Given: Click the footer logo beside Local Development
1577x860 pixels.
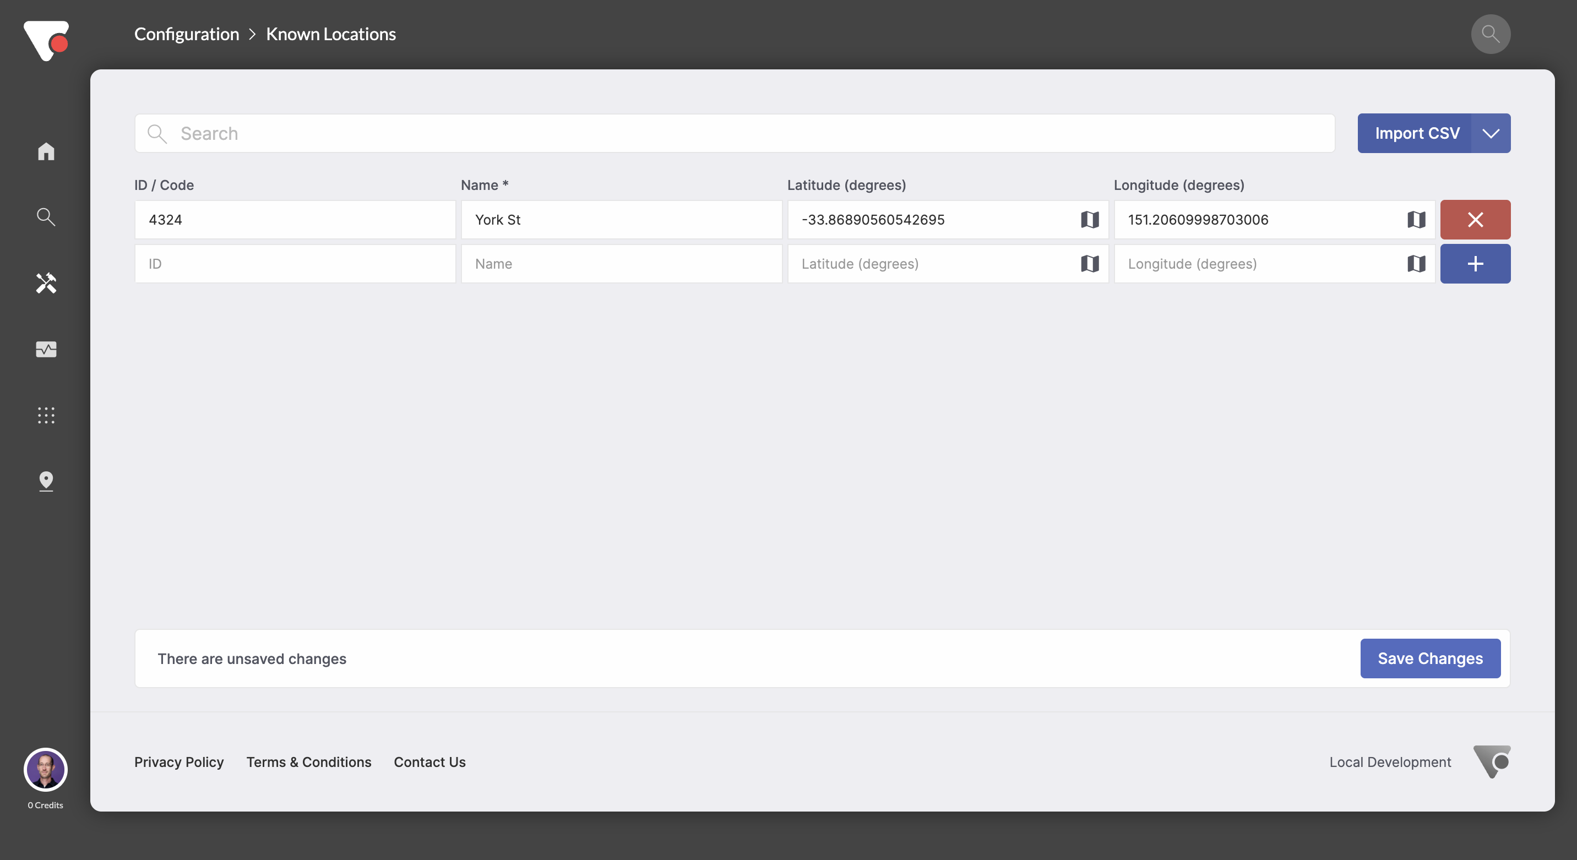Looking at the screenshot, I should (1491, 761).
